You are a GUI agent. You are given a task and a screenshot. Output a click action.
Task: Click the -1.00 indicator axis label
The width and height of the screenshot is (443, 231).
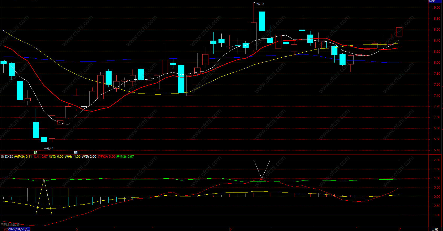pyautogui.click(x=436, y=215)
